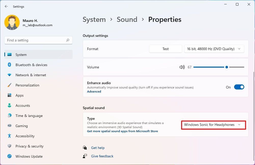Open Accounts settings from sidebar
Viewport: 255px width, 165px height.
(23, 106)
